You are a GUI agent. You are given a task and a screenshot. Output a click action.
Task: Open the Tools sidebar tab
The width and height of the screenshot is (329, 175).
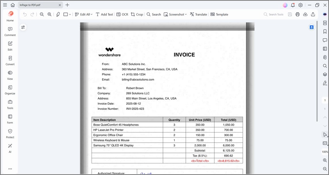click(x=10, y=105)
